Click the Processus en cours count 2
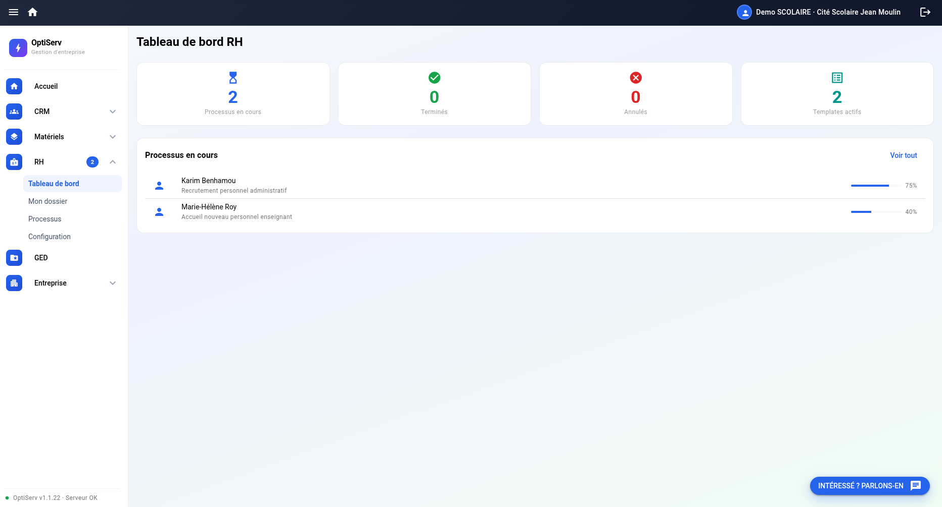 point(233,97)
